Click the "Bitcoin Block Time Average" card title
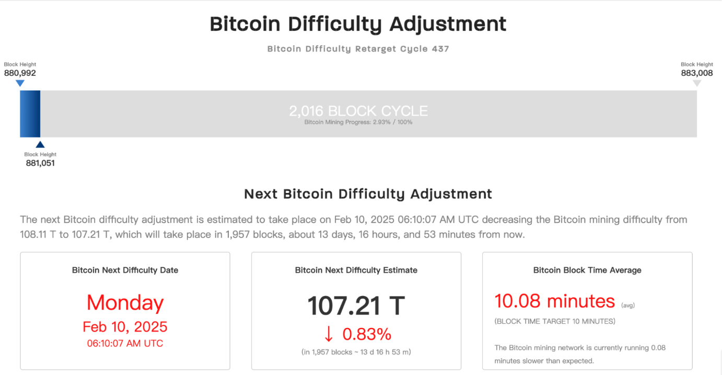This screenshot has height=375, width=722. coord(587,270)
